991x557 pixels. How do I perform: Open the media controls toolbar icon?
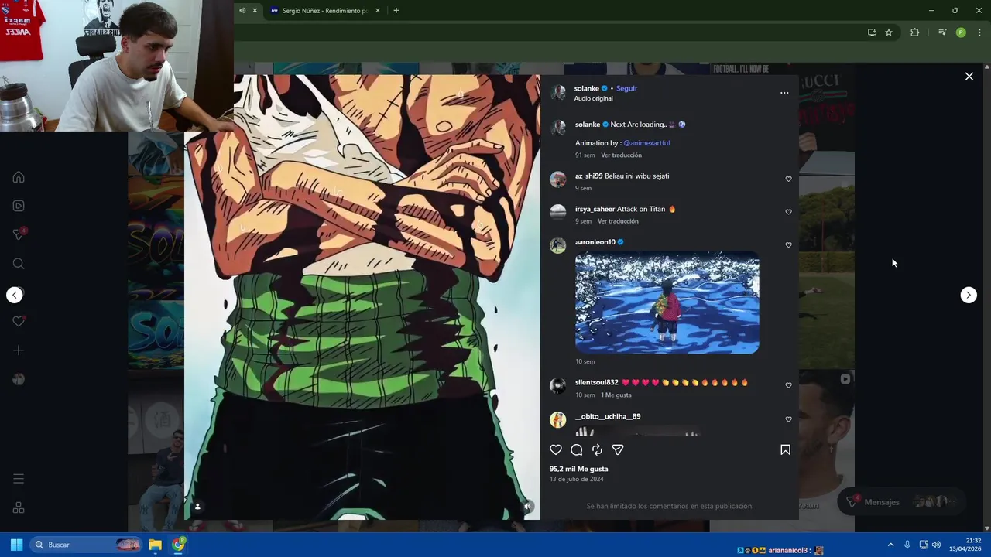pyautogui.click(x=942, y=32)
